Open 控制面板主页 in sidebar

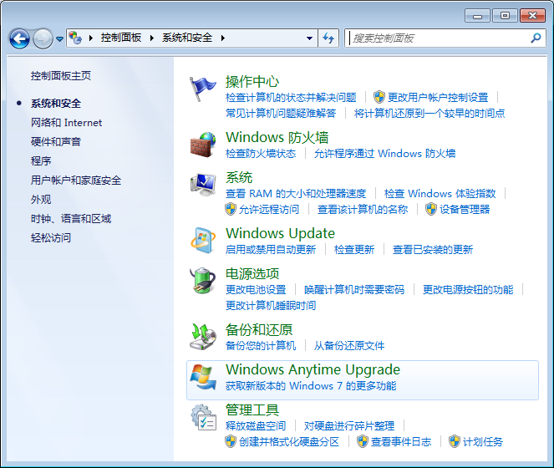pos(61,76)
